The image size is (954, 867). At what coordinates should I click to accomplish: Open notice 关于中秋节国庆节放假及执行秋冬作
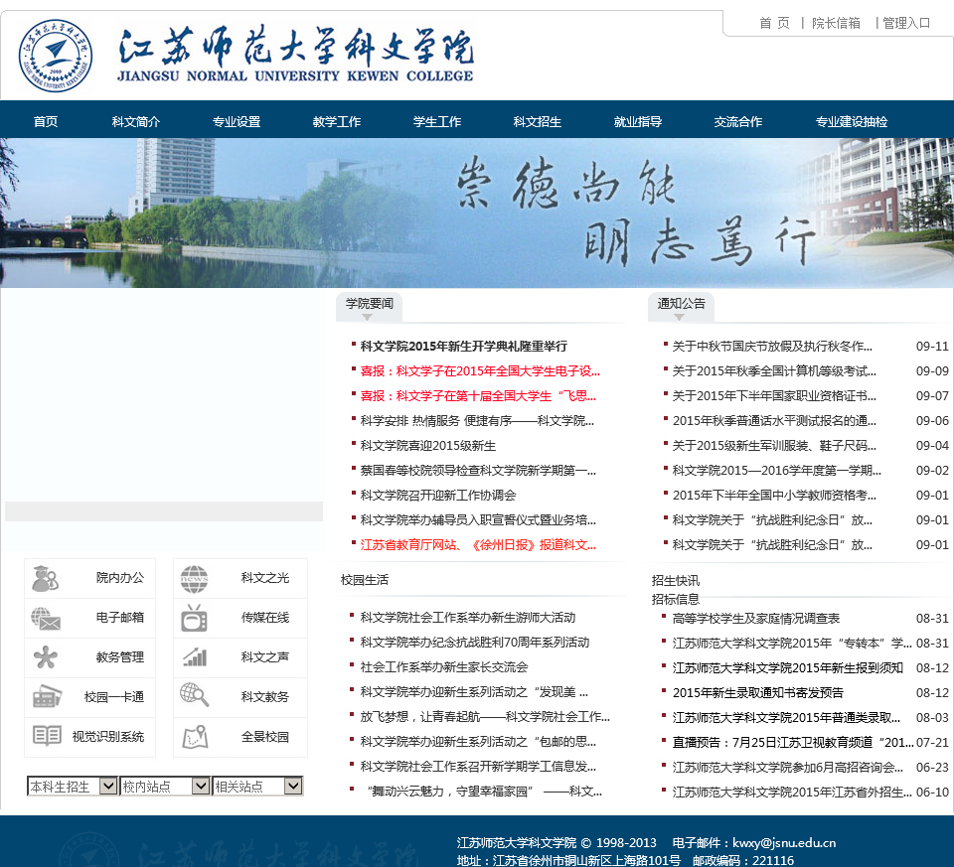click(772, 347)
